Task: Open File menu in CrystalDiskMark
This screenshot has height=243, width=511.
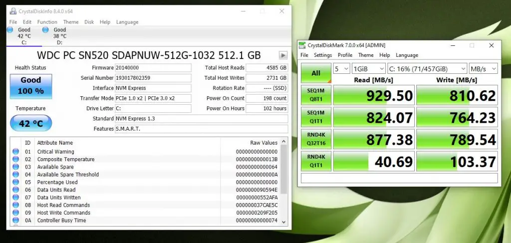Action: pyautogui.click(x=304, y=55)
